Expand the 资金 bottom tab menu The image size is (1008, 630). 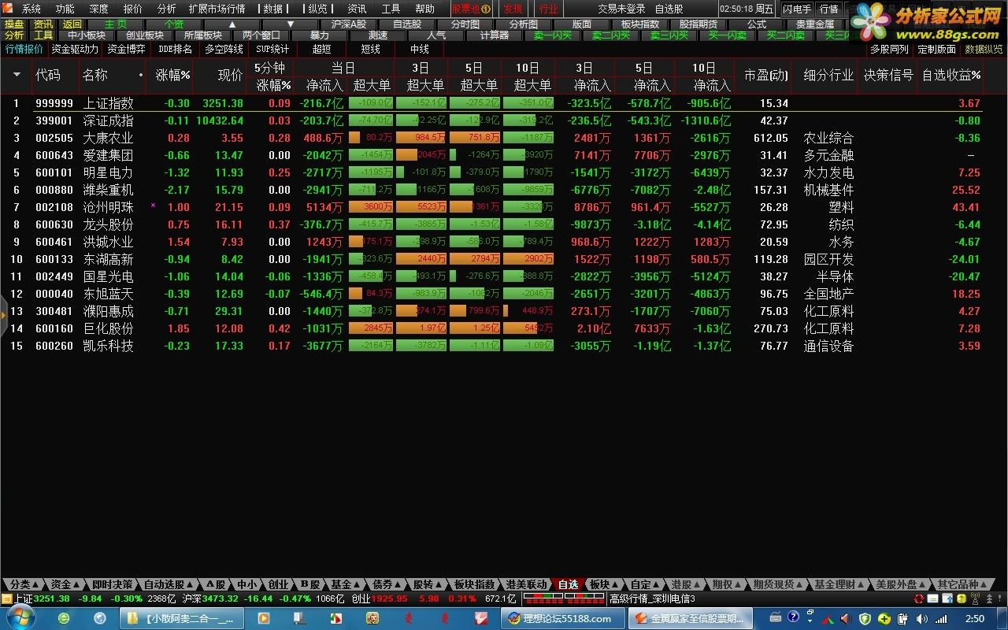[65, 584]
